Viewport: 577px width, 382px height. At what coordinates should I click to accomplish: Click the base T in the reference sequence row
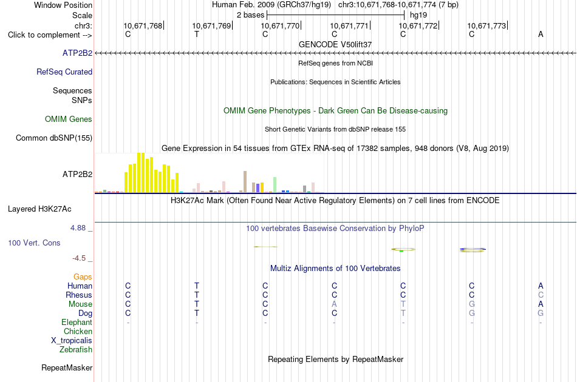pyautogui.click(x=197, y=35)
